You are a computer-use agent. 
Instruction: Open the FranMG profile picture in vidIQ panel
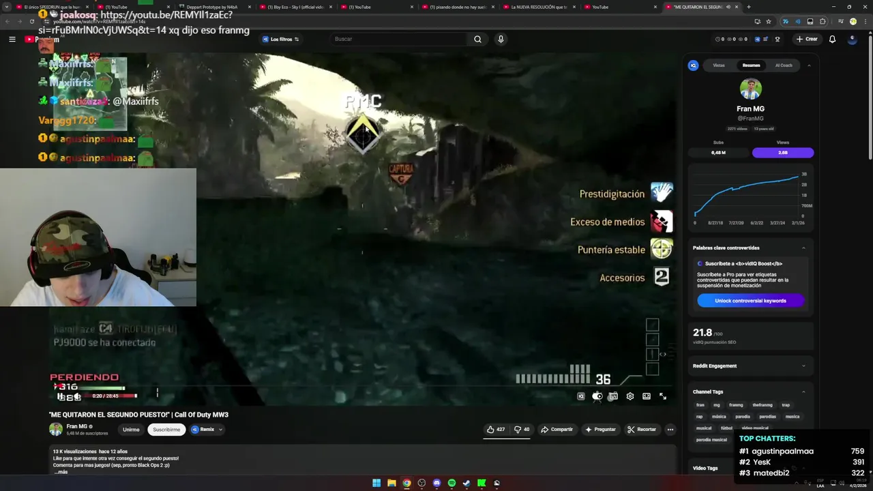pyautogui.click(x=750, y=89)
